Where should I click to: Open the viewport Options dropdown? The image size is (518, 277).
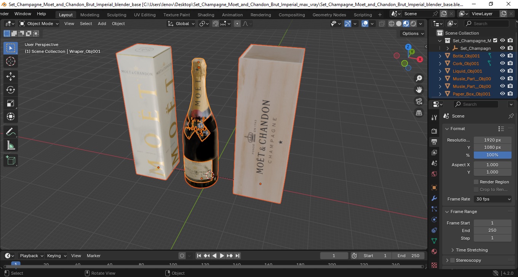tap(413, 33)
